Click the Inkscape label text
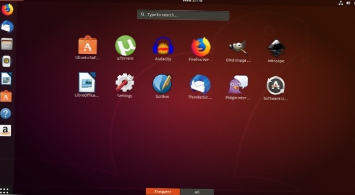This screenshot has height=195, width=355. tap(276, 61)
